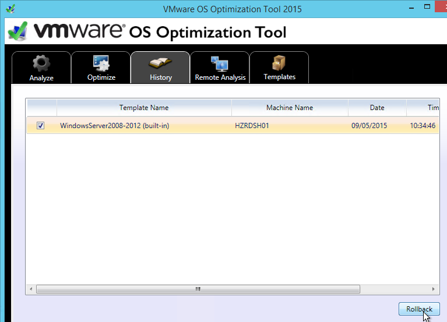The height and width of the screenshot is (322, 447).
Task: Click the Remote Analysis computers icon
Action: point(220,63)
